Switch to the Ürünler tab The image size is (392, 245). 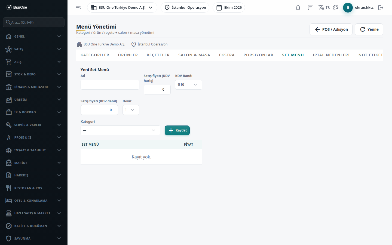pos(128,55)
